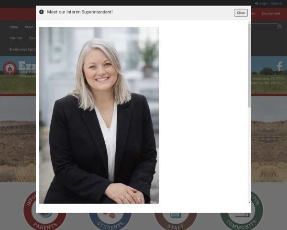This screenshot has height=230, width=287.
Task: Click the popup scrollbar up arrow
Action: tap(249, 22)
